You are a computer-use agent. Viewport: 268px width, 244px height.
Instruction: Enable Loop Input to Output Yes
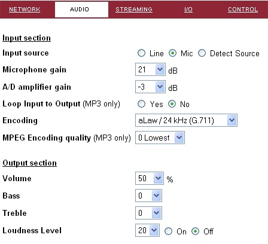click(141, 104)
